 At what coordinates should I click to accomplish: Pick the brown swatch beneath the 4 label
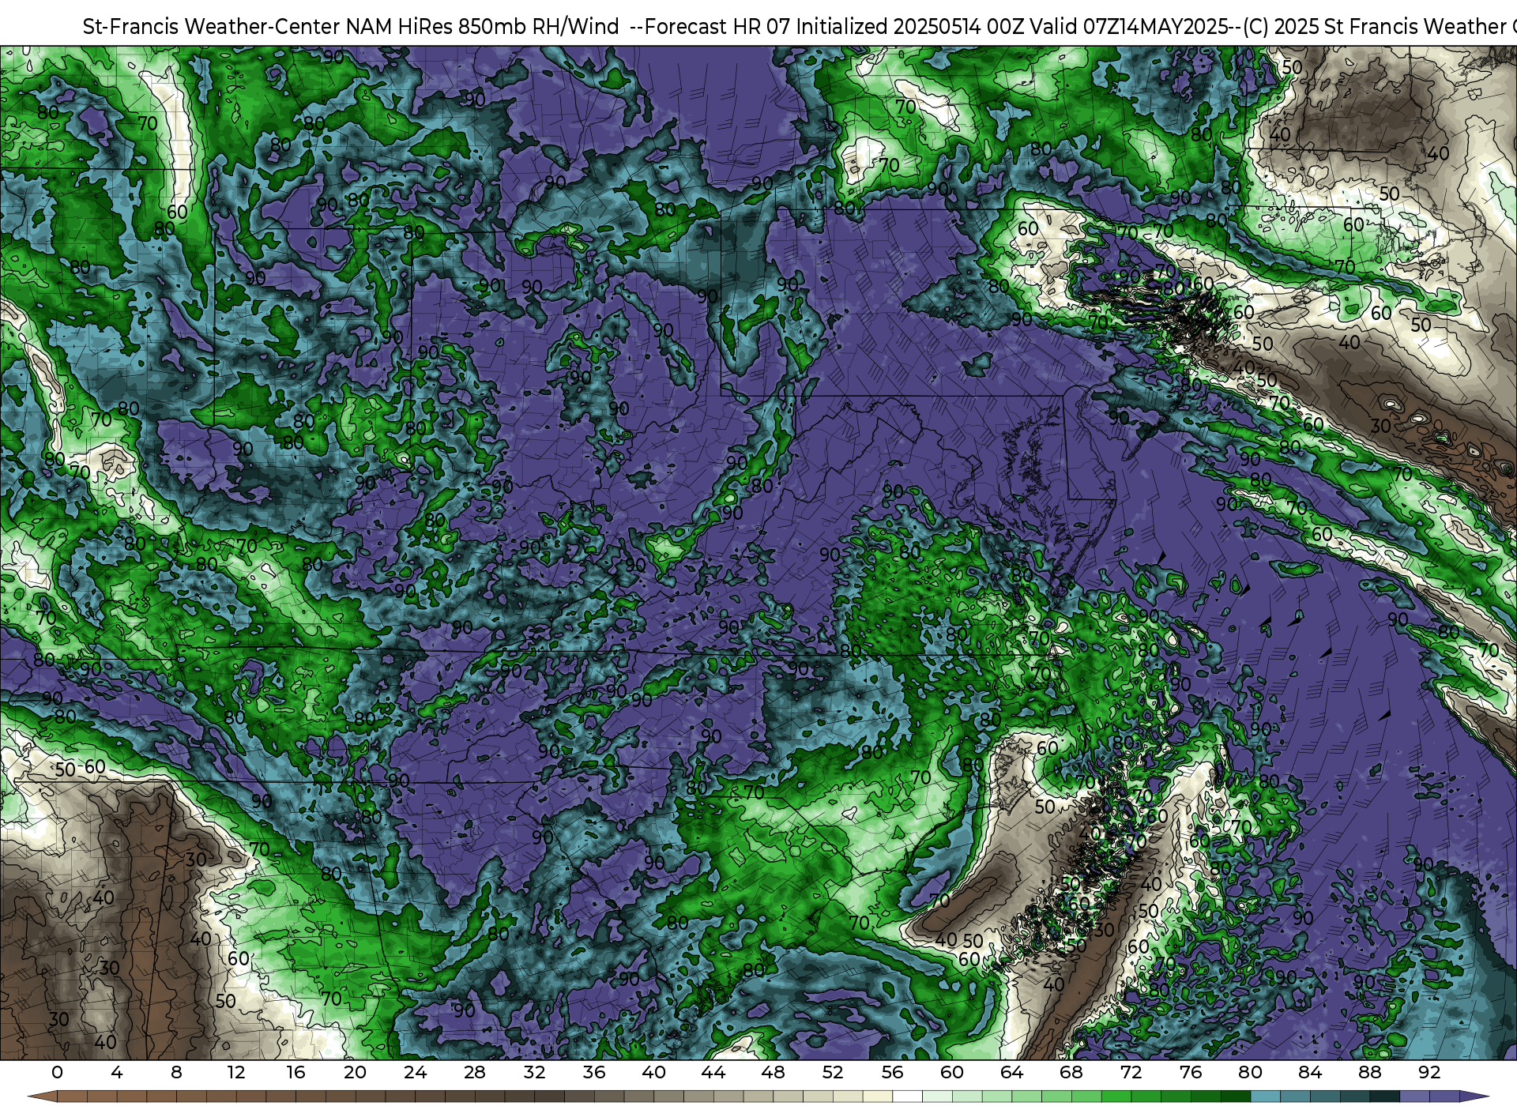point(132,1097)
